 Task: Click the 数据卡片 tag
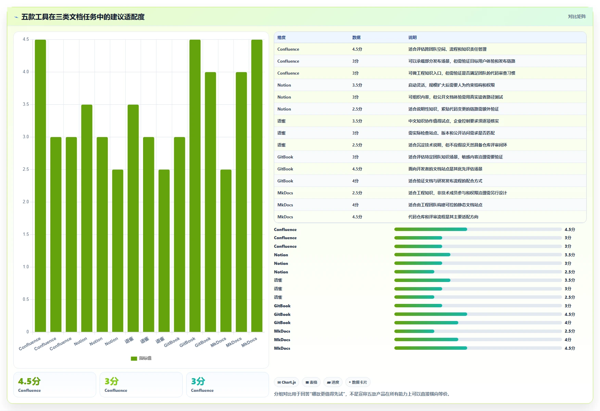tap(358, 382)
